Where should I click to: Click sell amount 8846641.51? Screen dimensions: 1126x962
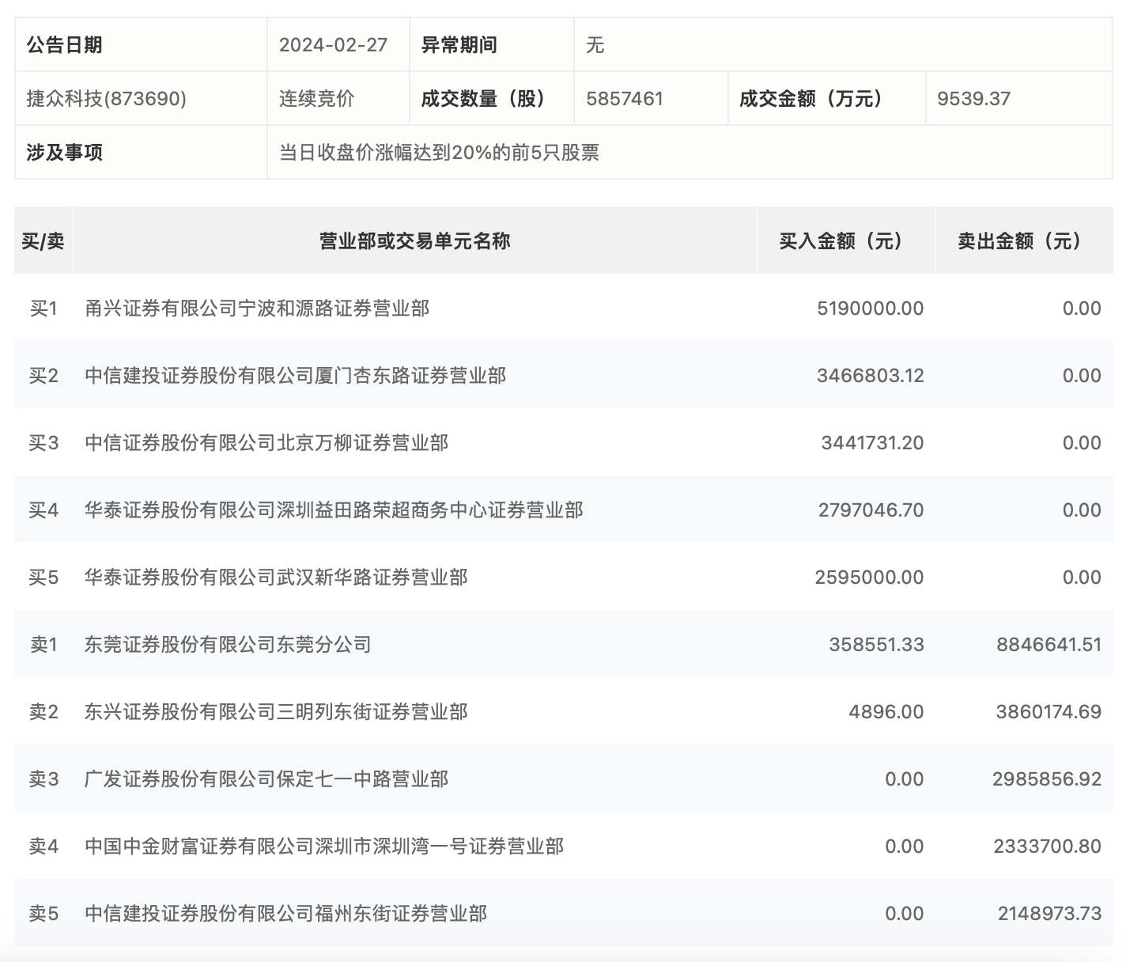coord(1049,644)
